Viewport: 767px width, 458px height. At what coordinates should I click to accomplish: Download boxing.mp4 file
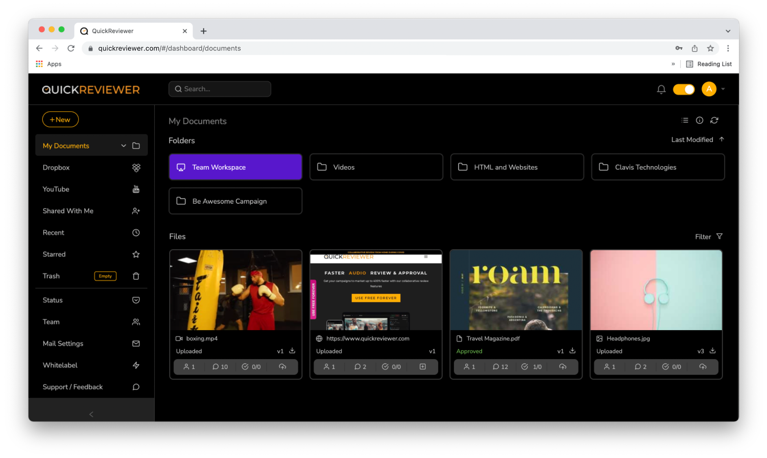click(292, 351)
